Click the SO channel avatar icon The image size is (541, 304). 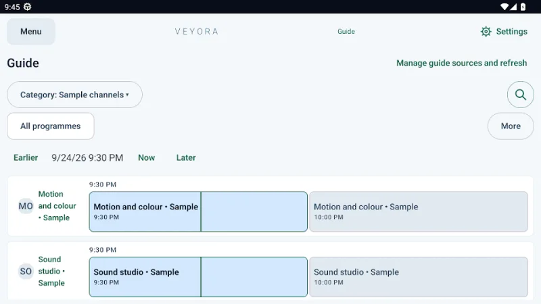26,272
